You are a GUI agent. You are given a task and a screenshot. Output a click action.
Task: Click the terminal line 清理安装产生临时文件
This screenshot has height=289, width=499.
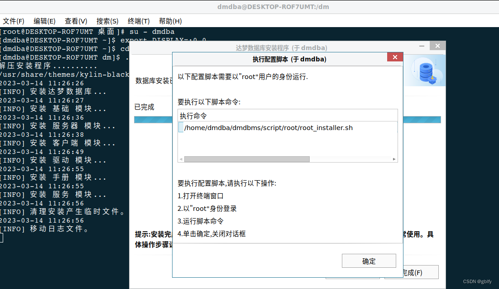(x=62, y=212)
